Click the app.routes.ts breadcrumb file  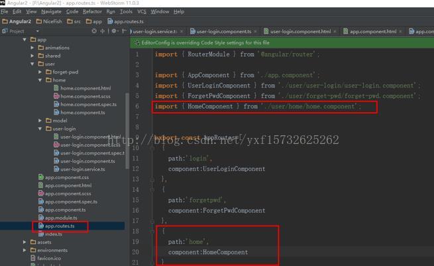(125, 21)
